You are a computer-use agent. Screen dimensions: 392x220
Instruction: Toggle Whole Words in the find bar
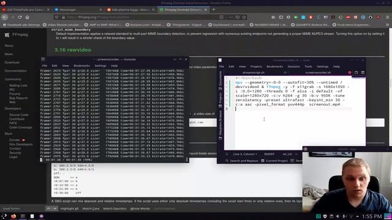pos(140,208)
